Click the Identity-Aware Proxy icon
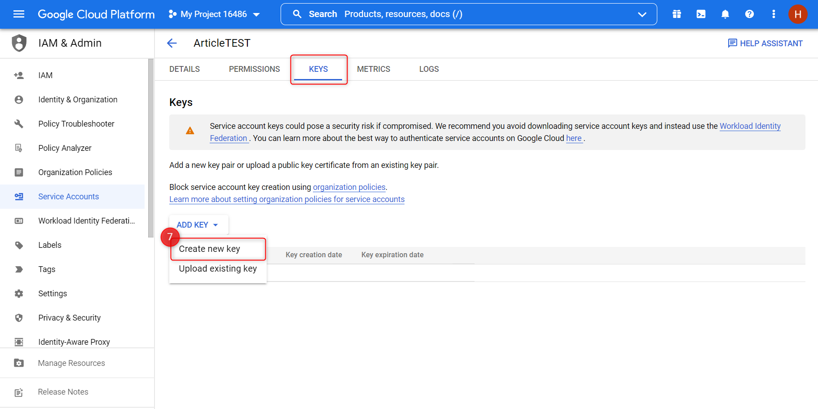Viewport: 818px width, 409px height. 19,342
